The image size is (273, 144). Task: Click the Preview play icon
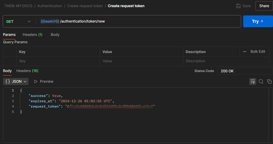36,81
